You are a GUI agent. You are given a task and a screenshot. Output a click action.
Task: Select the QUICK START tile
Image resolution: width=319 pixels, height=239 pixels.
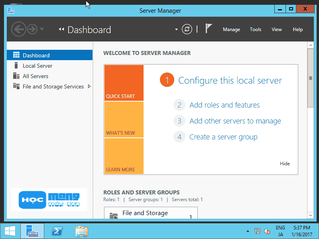coord(124,83)
